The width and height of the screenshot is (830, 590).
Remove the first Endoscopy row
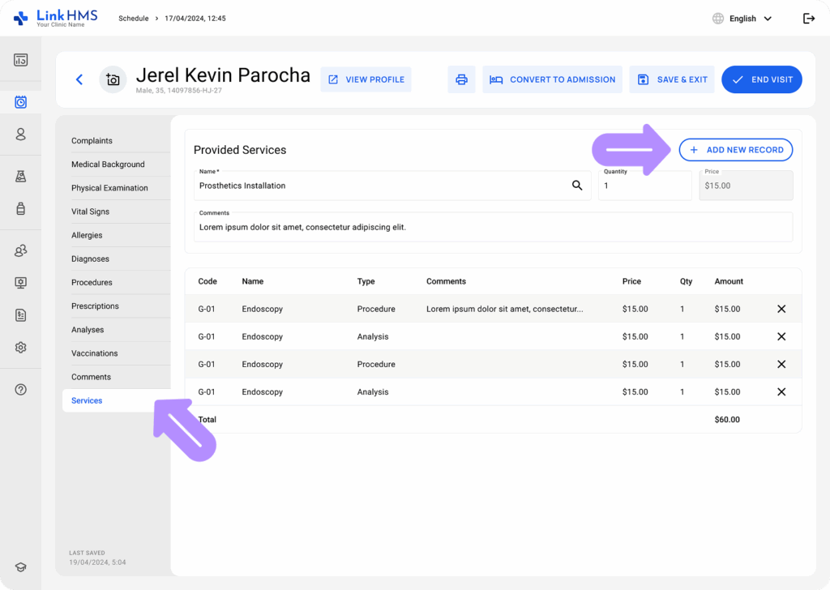pyautogui.click(x=781, y=309)
